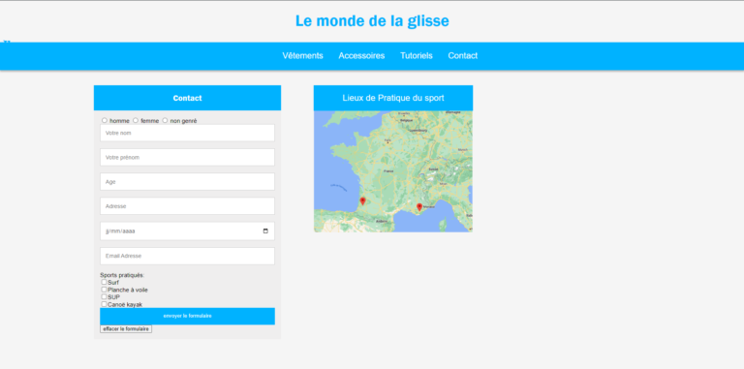Click the Sports pratiqués label
744x369 pixels.
point(122,275)
